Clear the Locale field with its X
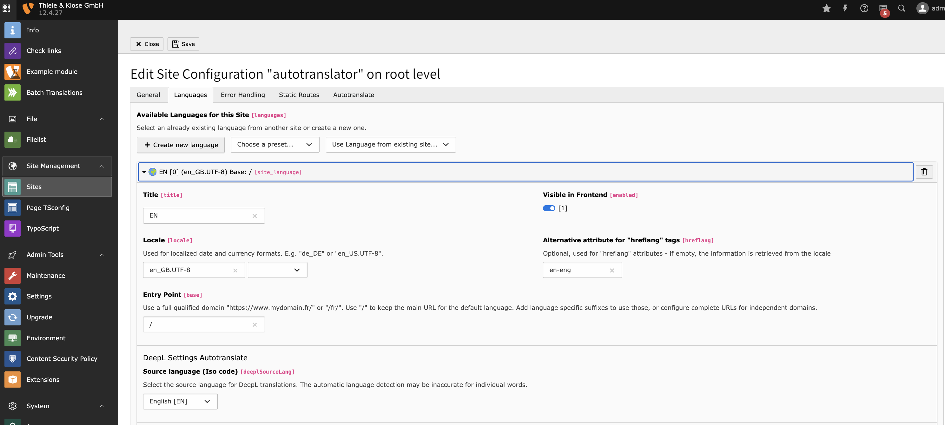Viewport: 945px width, 425px height. click(x=235, y=270)
